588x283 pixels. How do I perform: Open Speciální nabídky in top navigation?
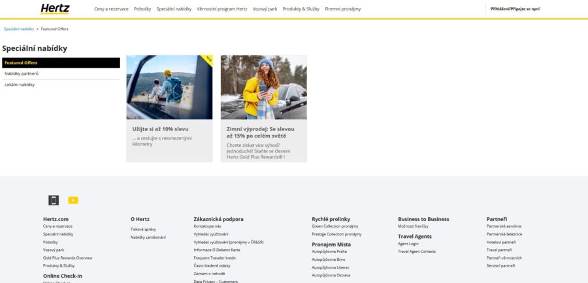(174, 9)
